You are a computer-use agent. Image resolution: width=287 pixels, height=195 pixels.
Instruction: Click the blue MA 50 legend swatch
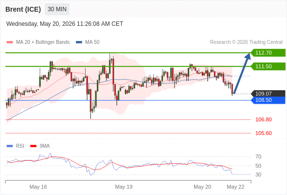coord(79,42)
